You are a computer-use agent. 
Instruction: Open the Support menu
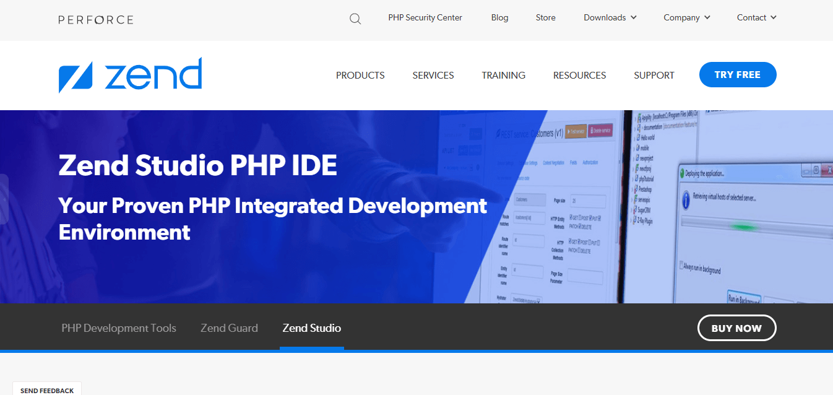(654, 76)
